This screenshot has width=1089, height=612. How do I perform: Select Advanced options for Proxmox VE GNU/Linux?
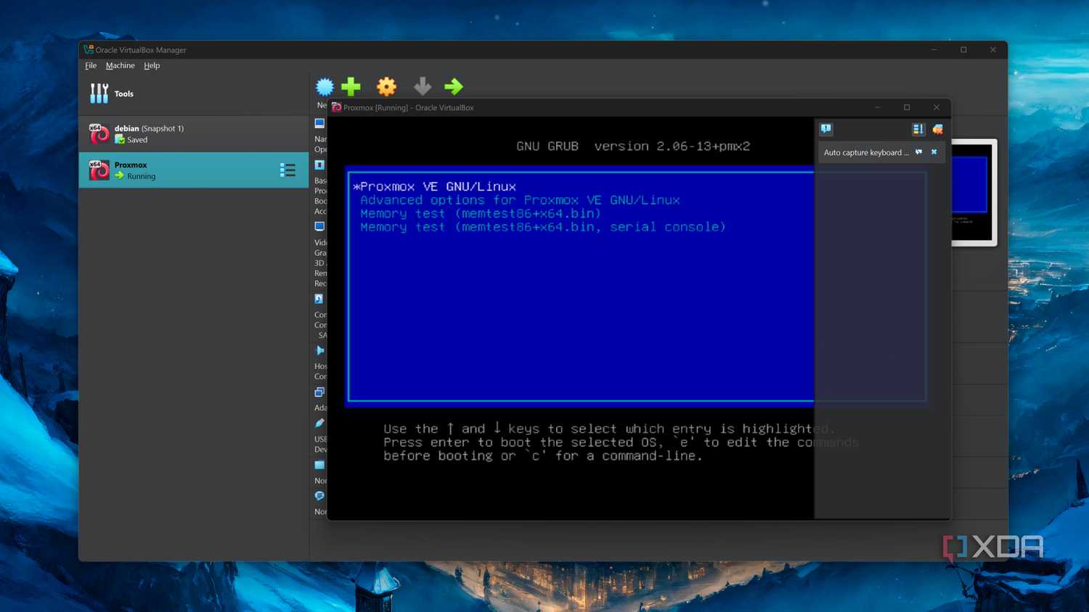(x=520, y=200)
